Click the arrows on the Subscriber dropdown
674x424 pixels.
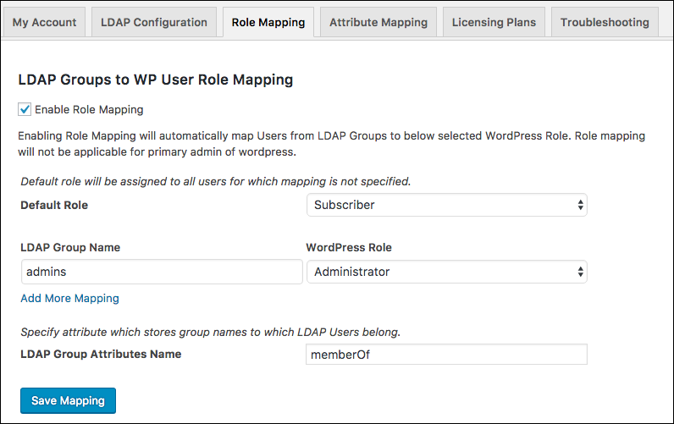click(x=580, y=205)
